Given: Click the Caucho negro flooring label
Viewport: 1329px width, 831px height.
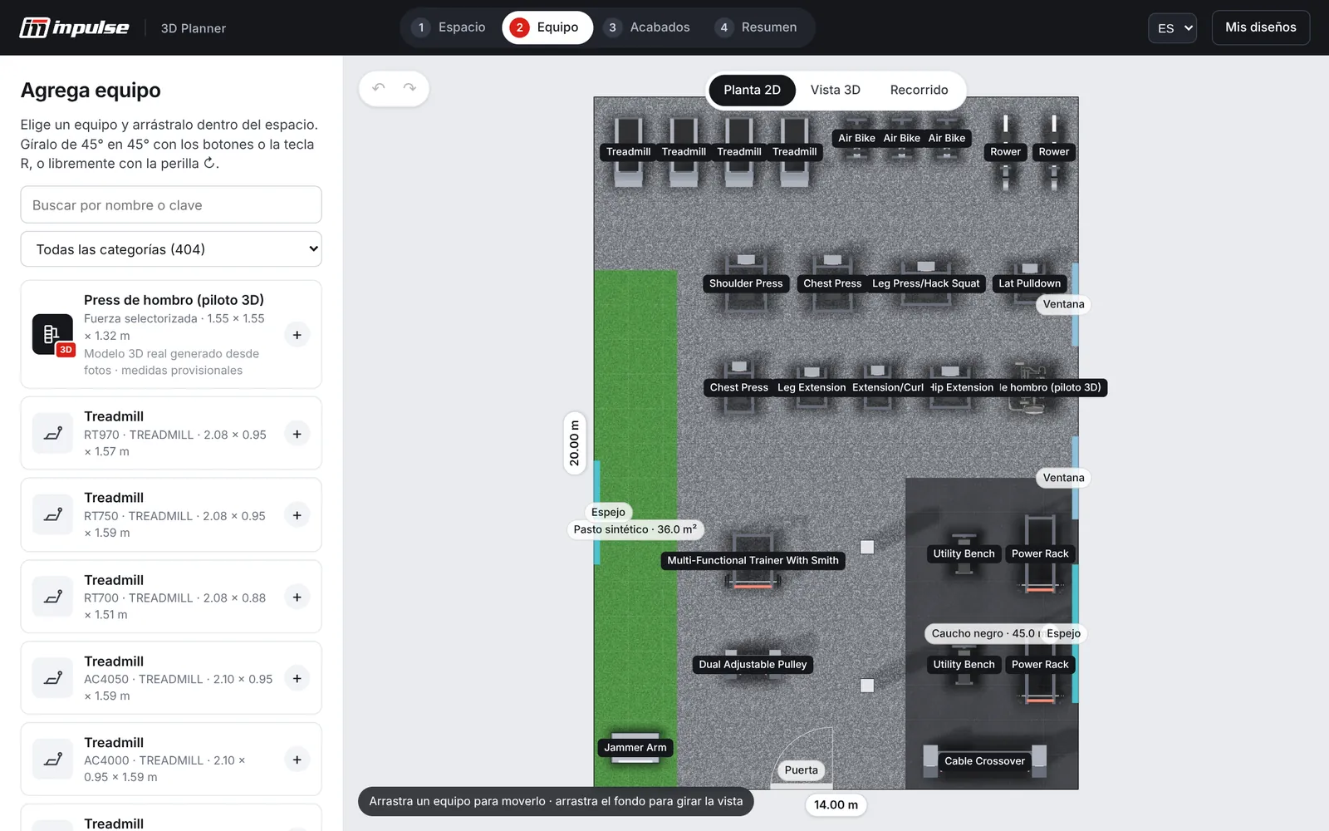Looking at the screenshot, I should (x=983, y=633).
